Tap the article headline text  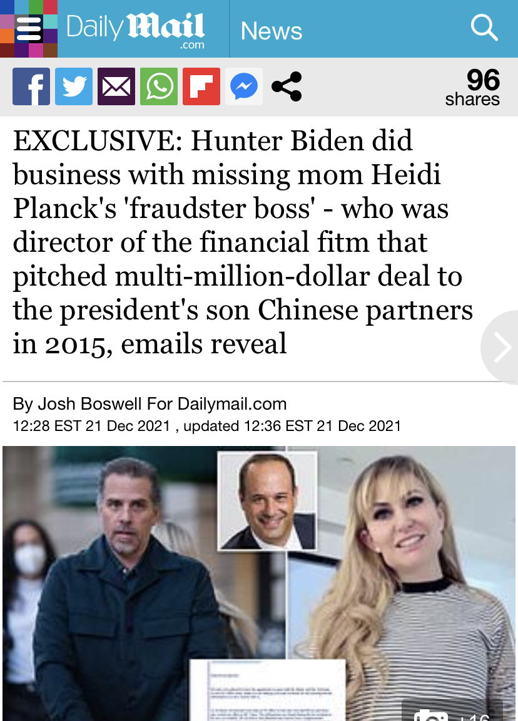[243, 242]
